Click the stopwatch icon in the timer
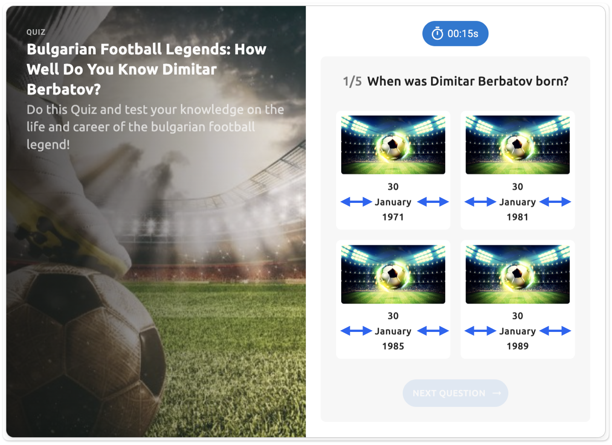Image resolution: width=612 pixels, height=445 pixels. [437, 34]
